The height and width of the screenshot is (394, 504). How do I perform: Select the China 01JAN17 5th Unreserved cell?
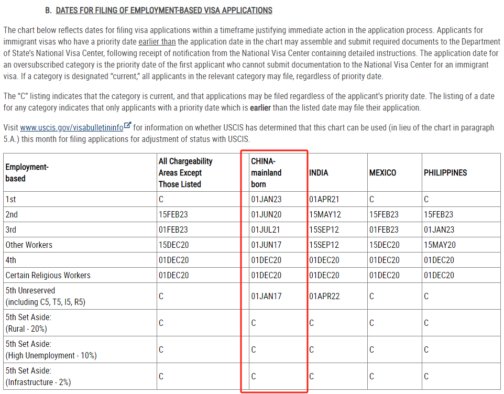[266, 297]
